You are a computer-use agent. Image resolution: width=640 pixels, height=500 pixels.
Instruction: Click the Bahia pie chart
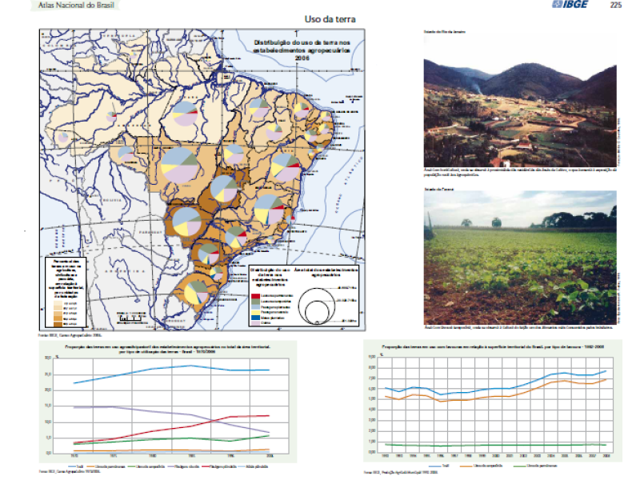(286, 166)
